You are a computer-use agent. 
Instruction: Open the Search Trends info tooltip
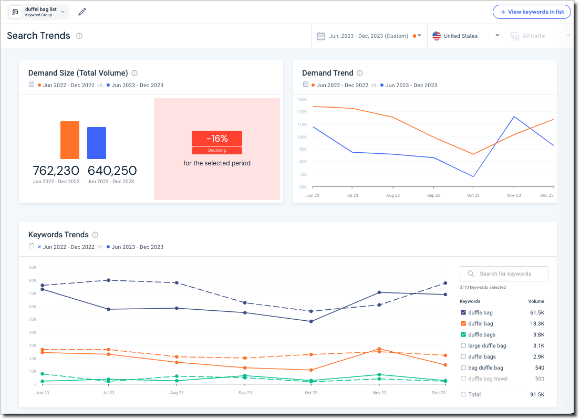(79, 36)
